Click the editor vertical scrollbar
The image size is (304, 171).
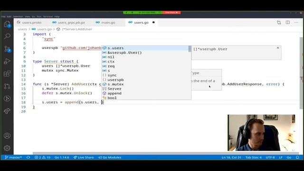click(301, 73)
